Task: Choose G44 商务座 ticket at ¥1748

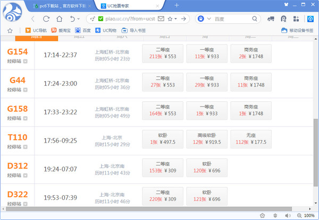Action: tap(251, 81)
